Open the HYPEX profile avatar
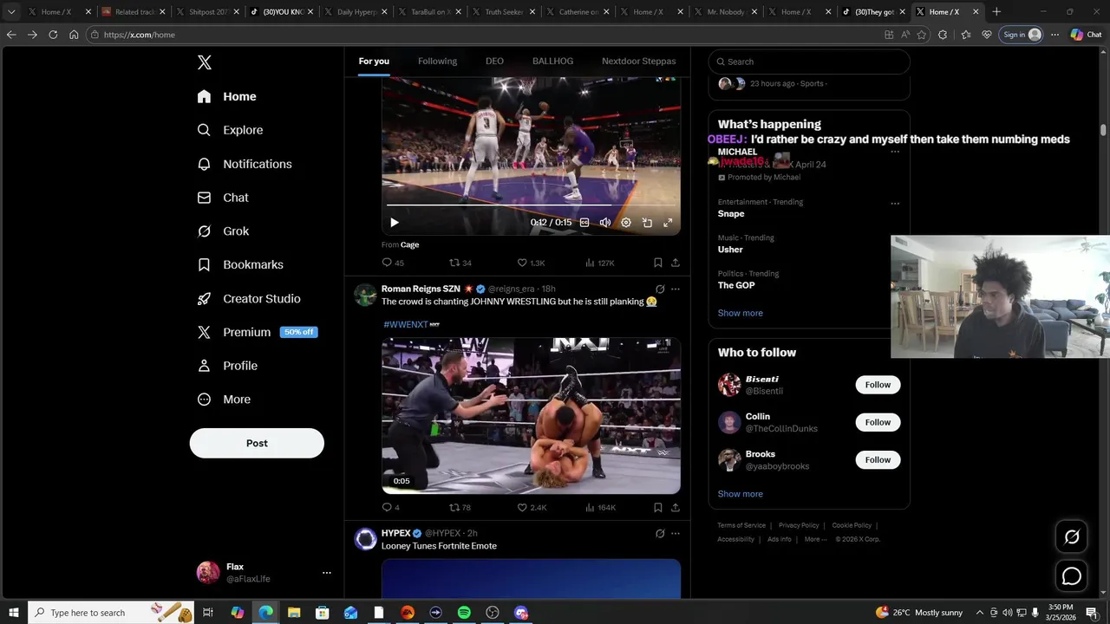 (x=366, y=539)
